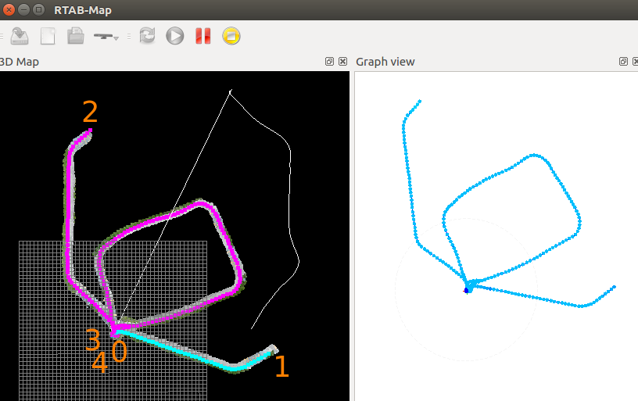Close the Graph view panel
The image size is (638, 401).
tap(634, 62)
